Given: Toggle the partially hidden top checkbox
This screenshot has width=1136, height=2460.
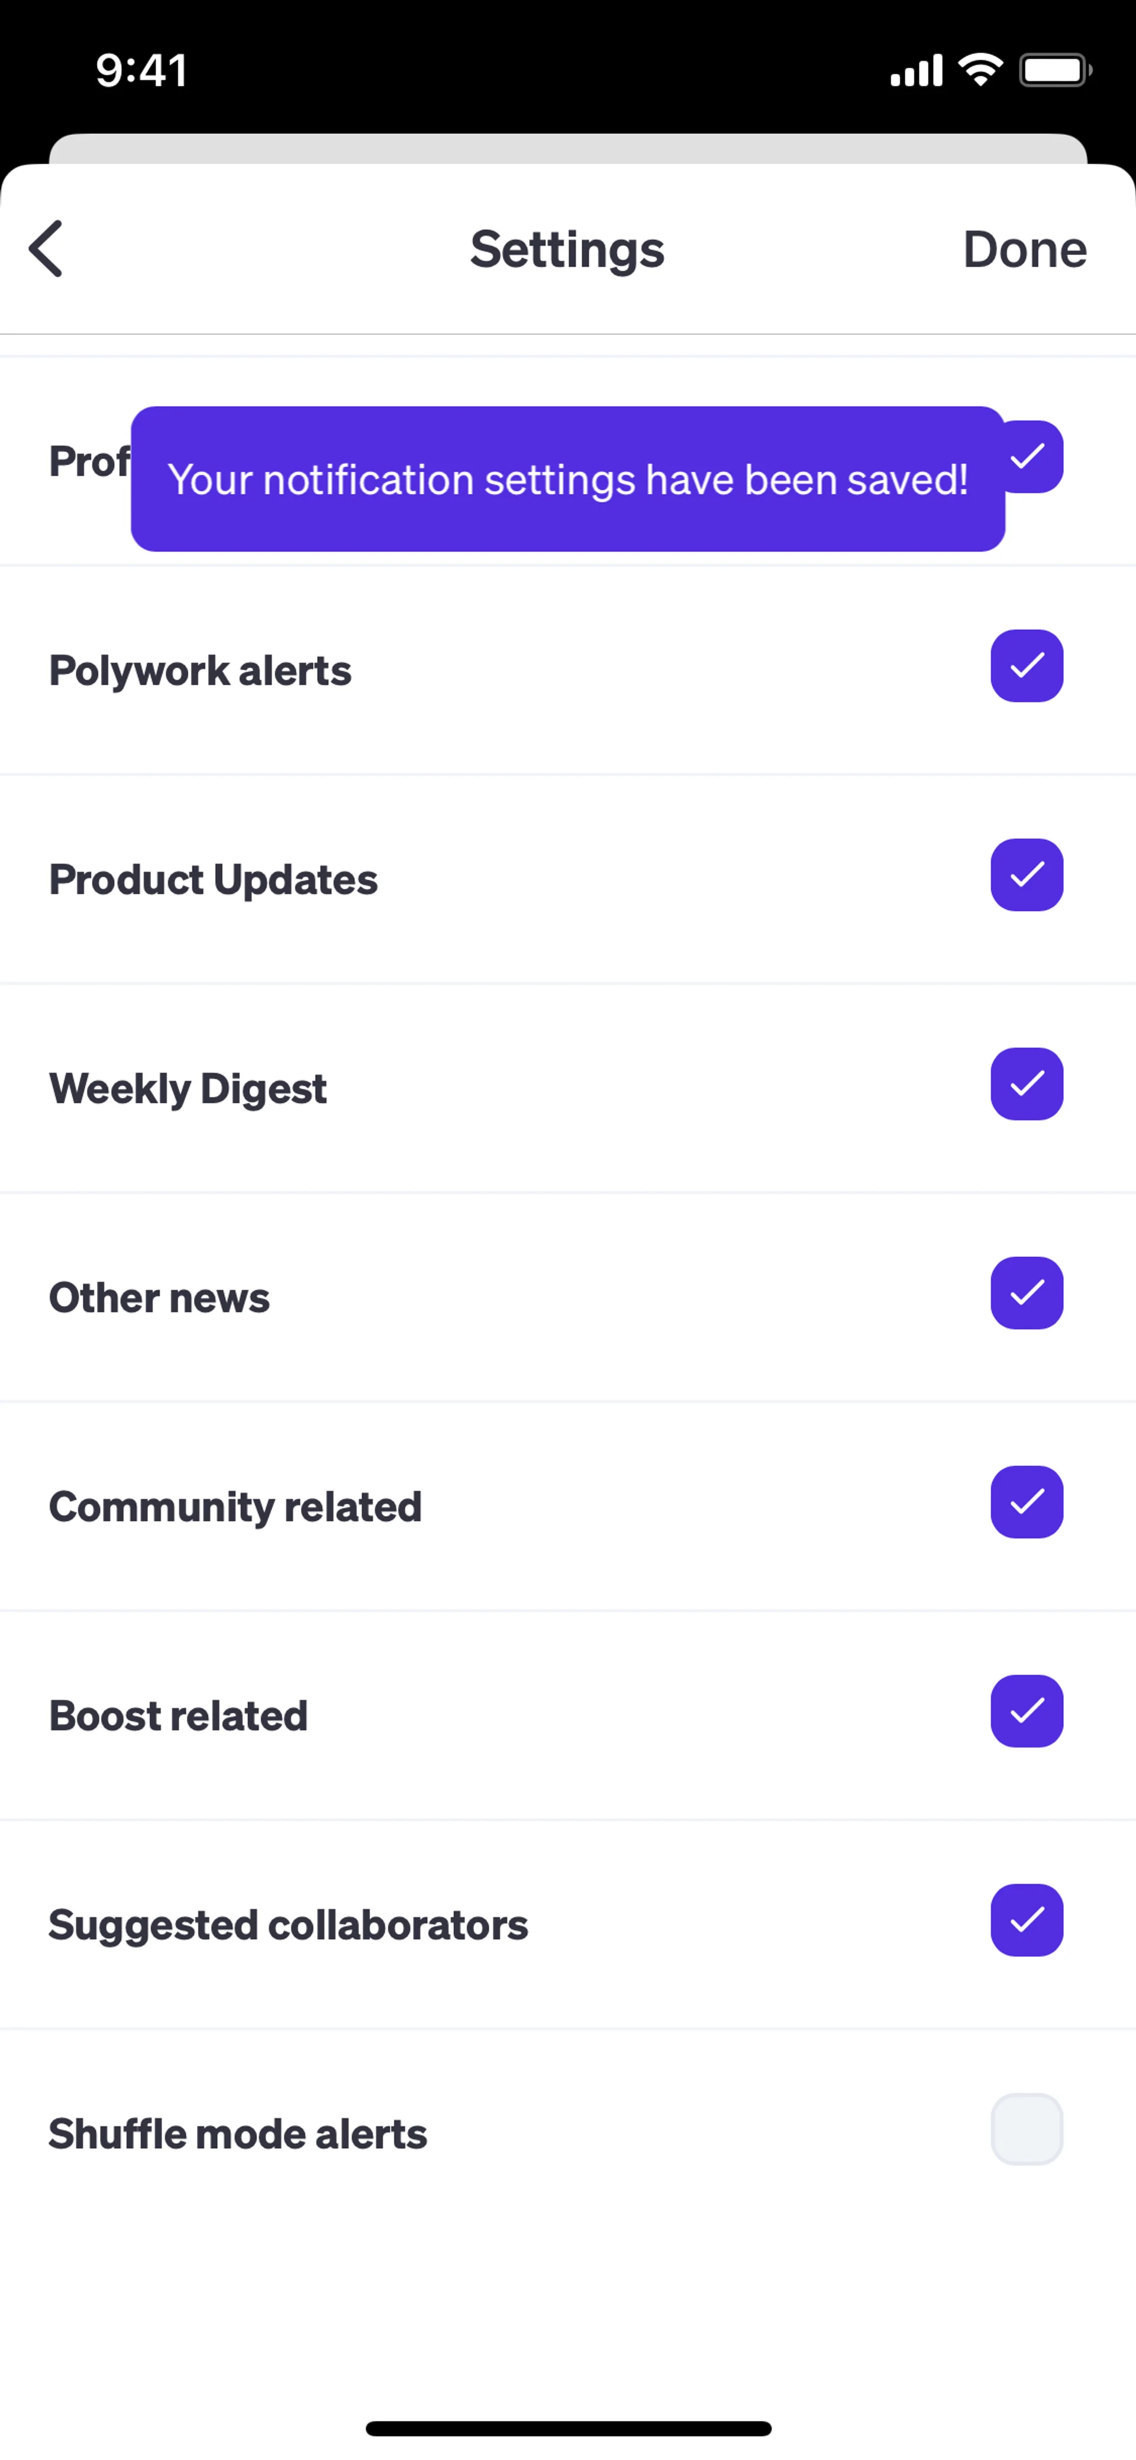Looking at the screenshot, I should point(1037,457).
